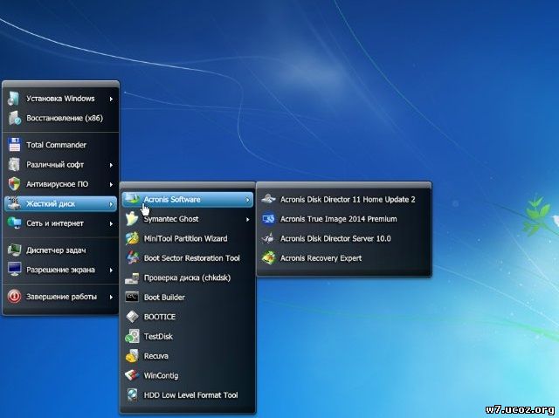
Task: Select the Разрешение экрана menu label
Action: [60, 270]
